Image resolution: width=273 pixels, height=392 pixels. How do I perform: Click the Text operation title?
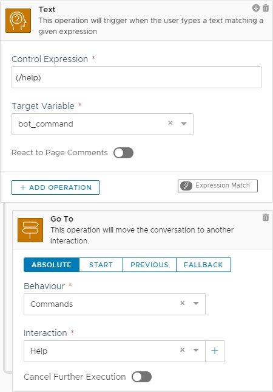[x=47, y=10]
